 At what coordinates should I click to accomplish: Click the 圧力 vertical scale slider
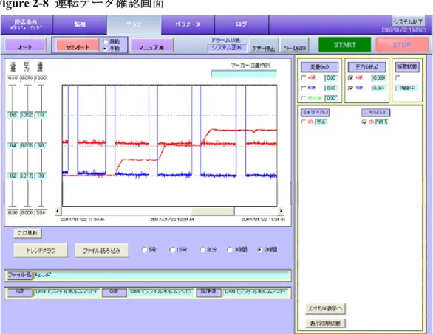click(27, 145)
